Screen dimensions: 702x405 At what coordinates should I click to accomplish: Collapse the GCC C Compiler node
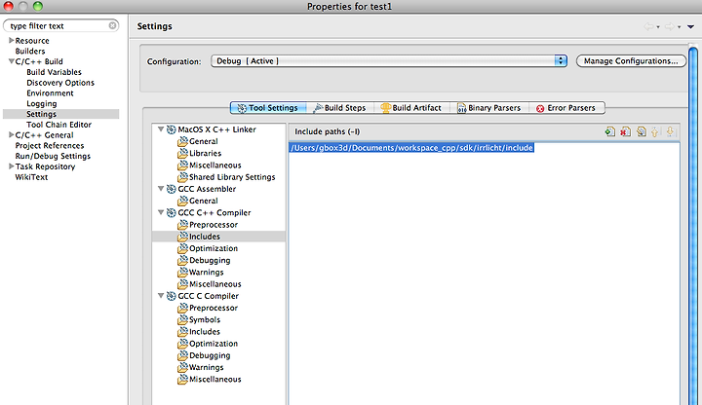[x=161, y=295]
